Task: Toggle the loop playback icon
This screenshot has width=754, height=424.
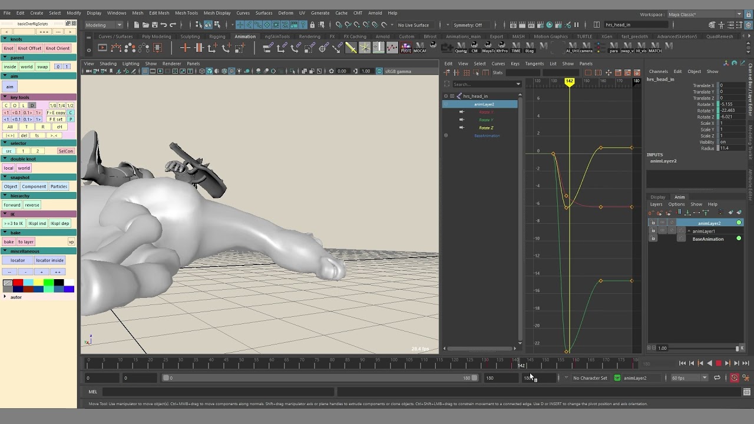Action: tap(717, 378)
